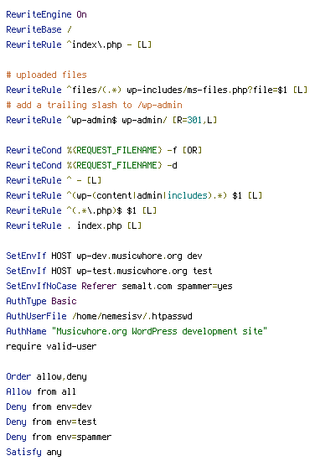Click the SetEnvIf HOST wp-test.musicwhore.org line
Viewport: 315px width, 466px height.
tap(110, 271)
